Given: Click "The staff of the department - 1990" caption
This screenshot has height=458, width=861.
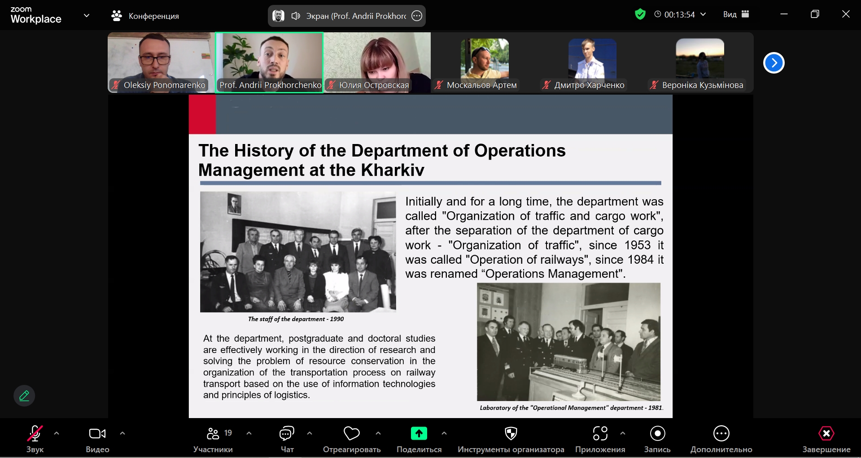Looking at the screenshot, I should 296,319.
